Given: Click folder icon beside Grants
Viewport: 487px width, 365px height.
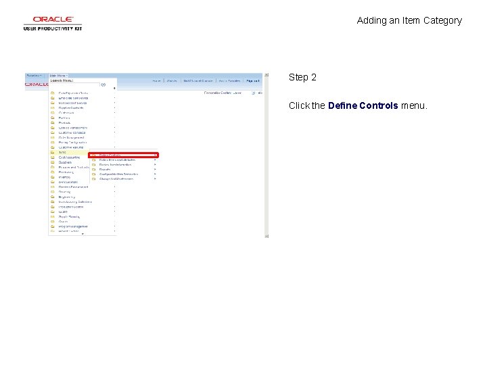Looking at the screenshot, I should (53, 222).
